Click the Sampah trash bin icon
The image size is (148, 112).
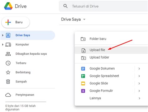pyautogui.click(x=8, y=82)
